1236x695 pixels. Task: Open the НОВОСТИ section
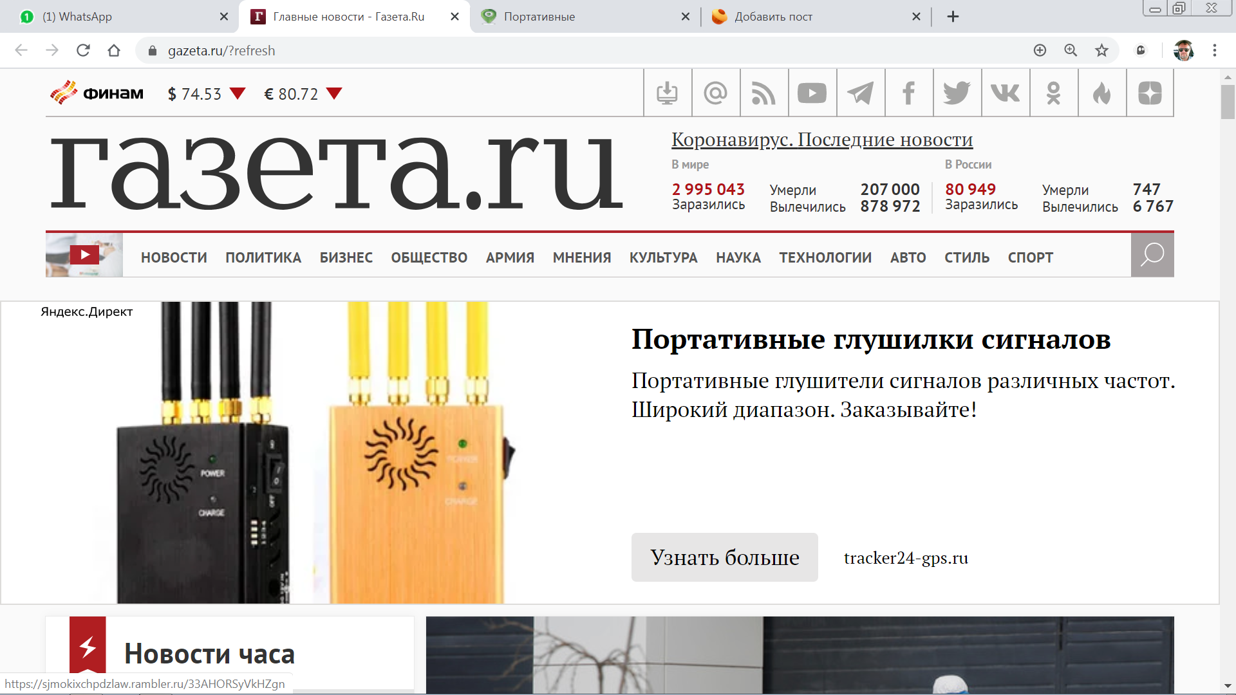point(174,257)
